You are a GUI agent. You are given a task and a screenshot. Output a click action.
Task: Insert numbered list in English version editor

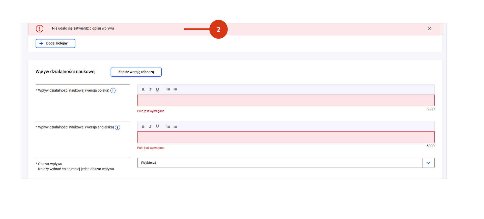(168, 126)
